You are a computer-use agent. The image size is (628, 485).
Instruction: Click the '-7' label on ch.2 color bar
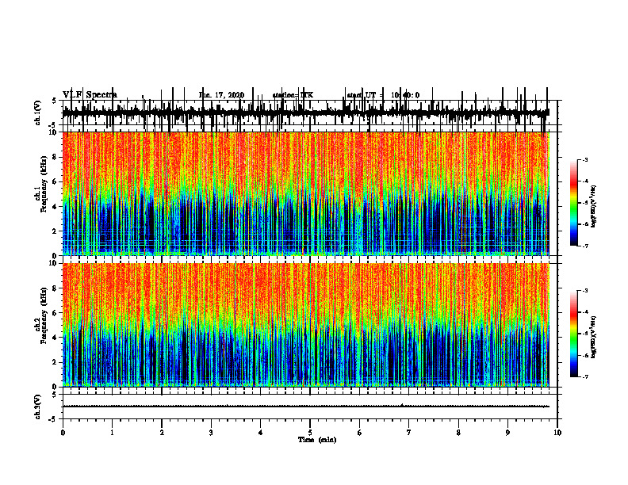(x=584, y=377)
